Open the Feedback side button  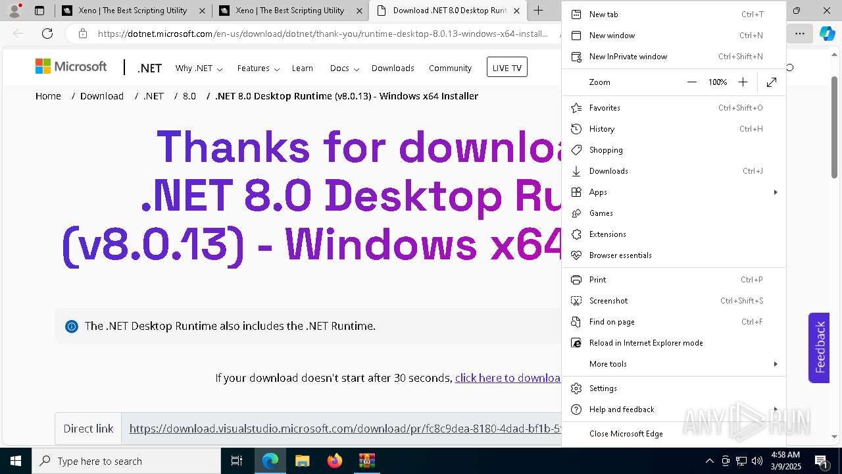(x=819, y=348)
